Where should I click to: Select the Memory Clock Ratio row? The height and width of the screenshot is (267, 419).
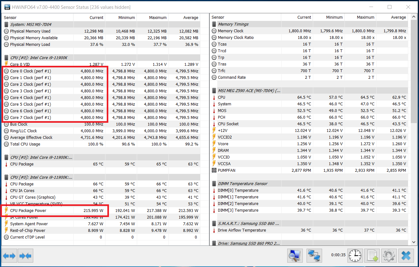click(x=309, y=37)
